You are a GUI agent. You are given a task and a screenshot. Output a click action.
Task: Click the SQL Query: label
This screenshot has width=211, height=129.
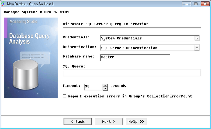pos(74,66)
